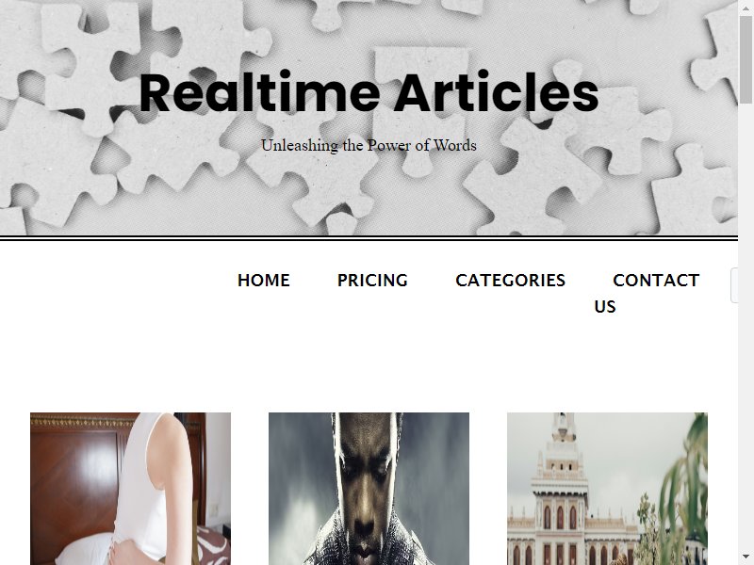The image size is (754, 565).
Task: Open the CONTACT US page
Action: pyautogui.click(x=647, y=293)
